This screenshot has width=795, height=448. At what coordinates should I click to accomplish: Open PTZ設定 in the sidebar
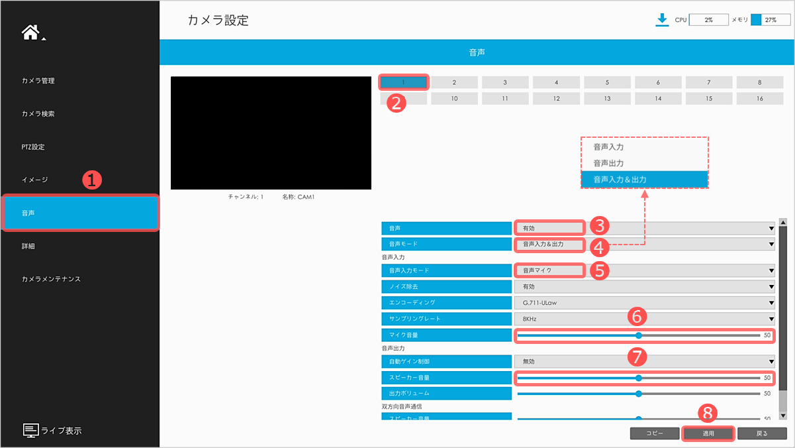click(x=33, y=147)
